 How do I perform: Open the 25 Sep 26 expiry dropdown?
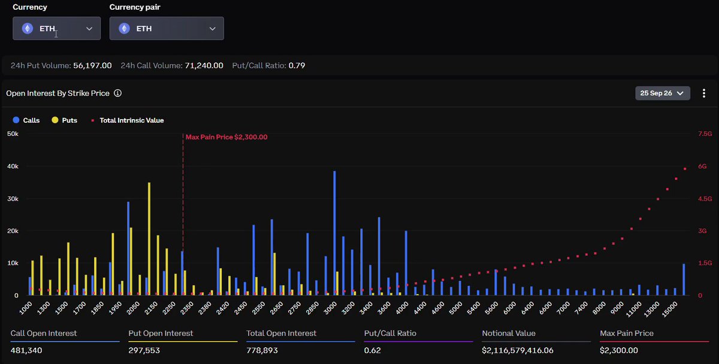pyautogui.click(x=663, y=93)
